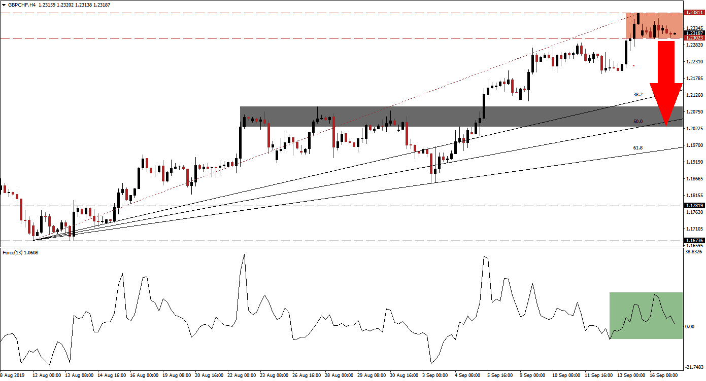The width and height of the screenshot is (706, 381).
Task: Click the chart dropdown triangle beside GBPCHF,H4
Action: point(4,4)
